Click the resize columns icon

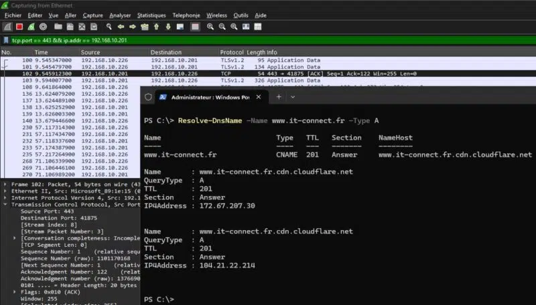click(246, 27)
